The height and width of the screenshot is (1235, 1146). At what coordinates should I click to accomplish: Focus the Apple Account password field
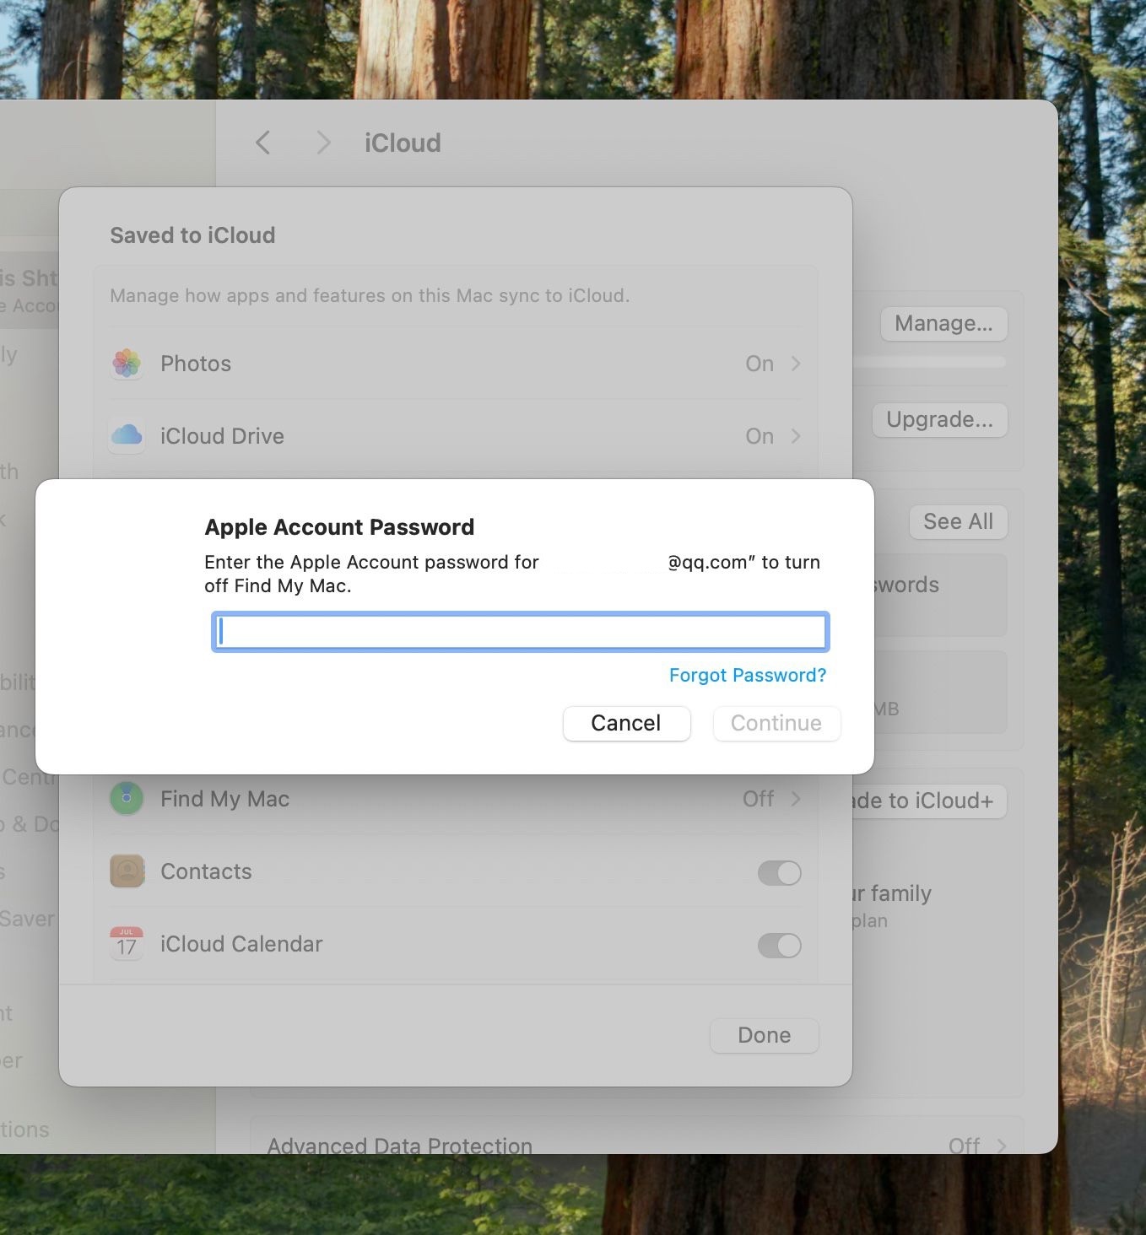[x=521, y=632]
